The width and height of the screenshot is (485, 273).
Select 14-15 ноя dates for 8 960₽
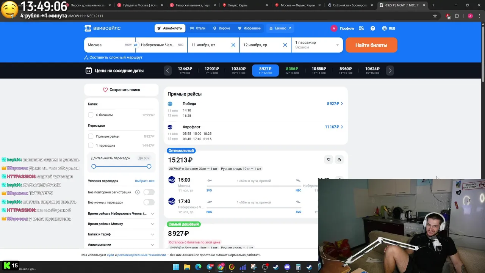pos(346,71)
